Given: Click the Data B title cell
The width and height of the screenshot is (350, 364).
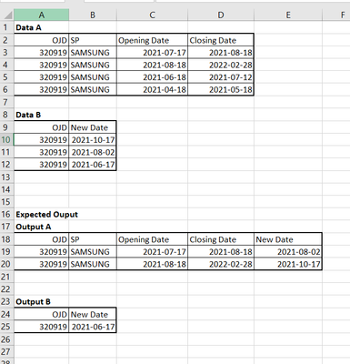Looking at the screenshot, I should tap(42, 115).
